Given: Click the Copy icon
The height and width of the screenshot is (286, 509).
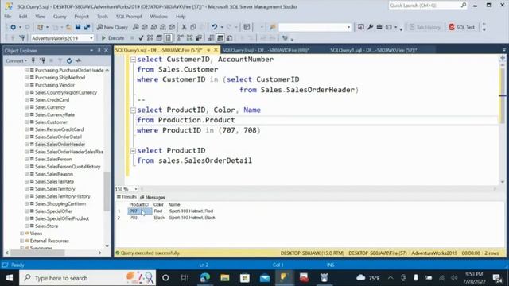Looking at the screenshot, I should [193, 27].
